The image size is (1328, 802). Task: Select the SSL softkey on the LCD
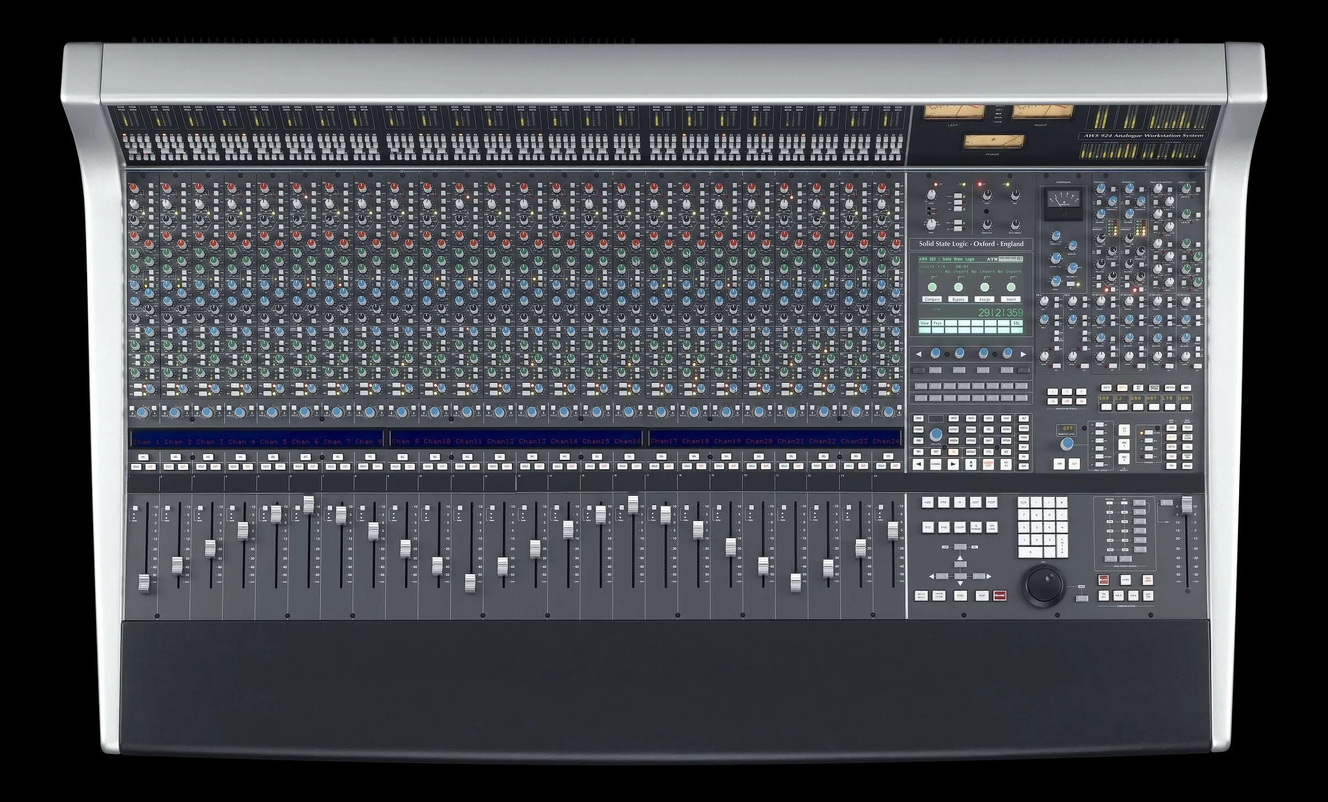click(x=1016, y=323)
